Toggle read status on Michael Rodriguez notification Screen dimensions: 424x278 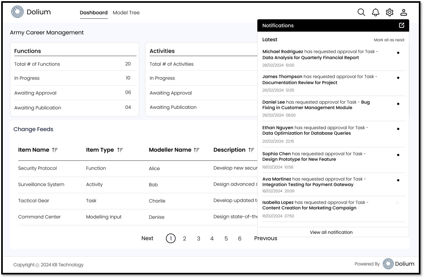[398, 53]
